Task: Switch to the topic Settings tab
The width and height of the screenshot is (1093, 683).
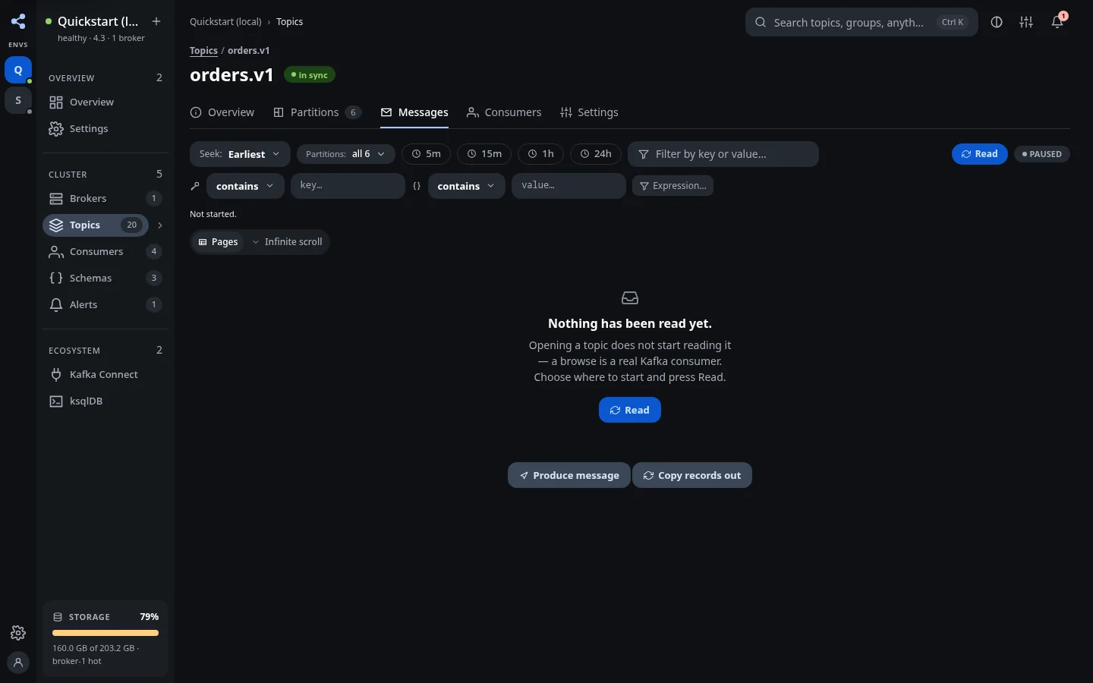Action: click(x=589, y=112)
